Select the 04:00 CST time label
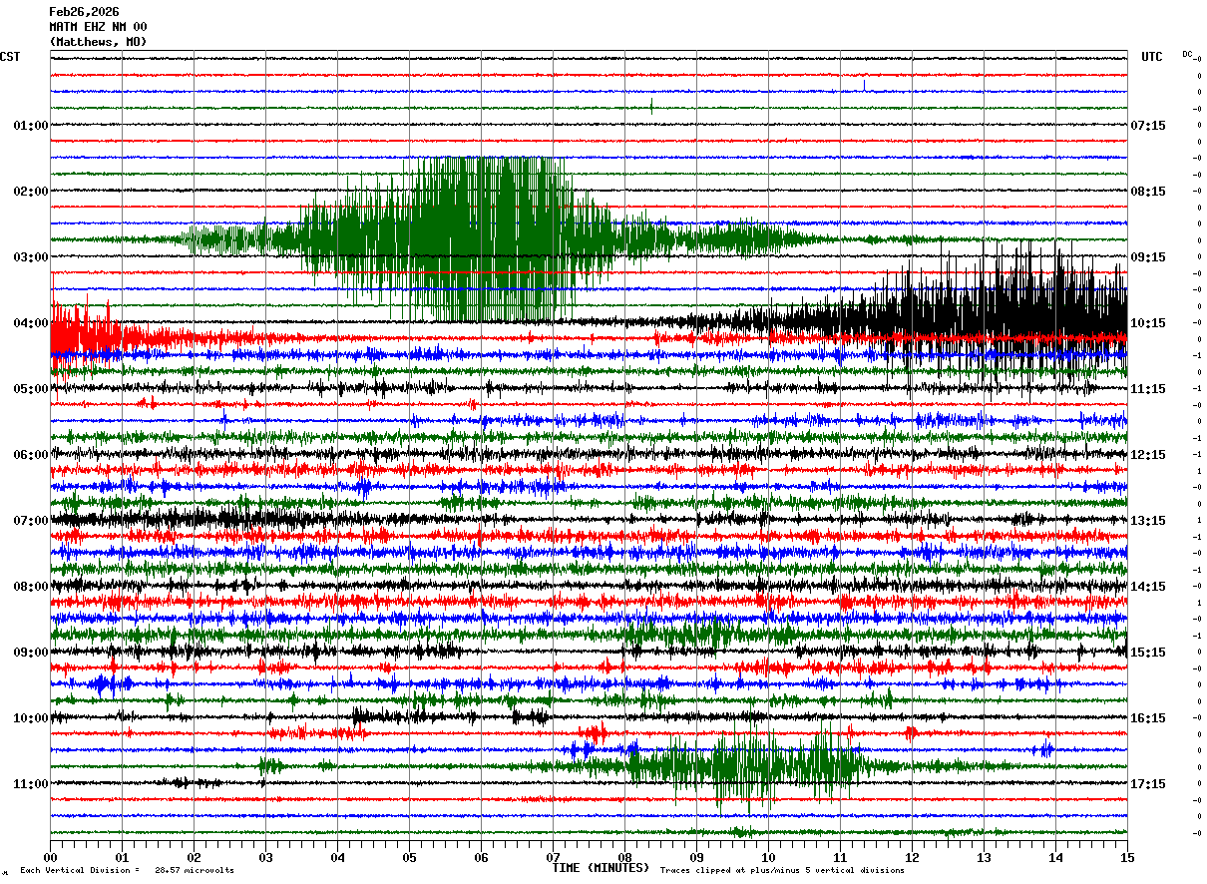The image size is (1207, 884). click(30, 323)
